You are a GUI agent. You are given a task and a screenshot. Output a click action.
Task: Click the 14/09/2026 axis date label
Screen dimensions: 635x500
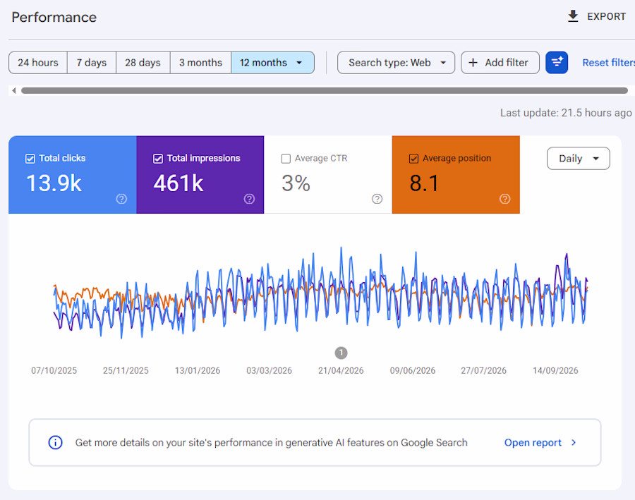[555, 370]
